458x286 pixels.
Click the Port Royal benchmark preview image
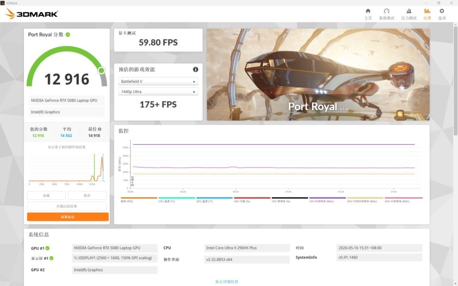coord(318,74)
